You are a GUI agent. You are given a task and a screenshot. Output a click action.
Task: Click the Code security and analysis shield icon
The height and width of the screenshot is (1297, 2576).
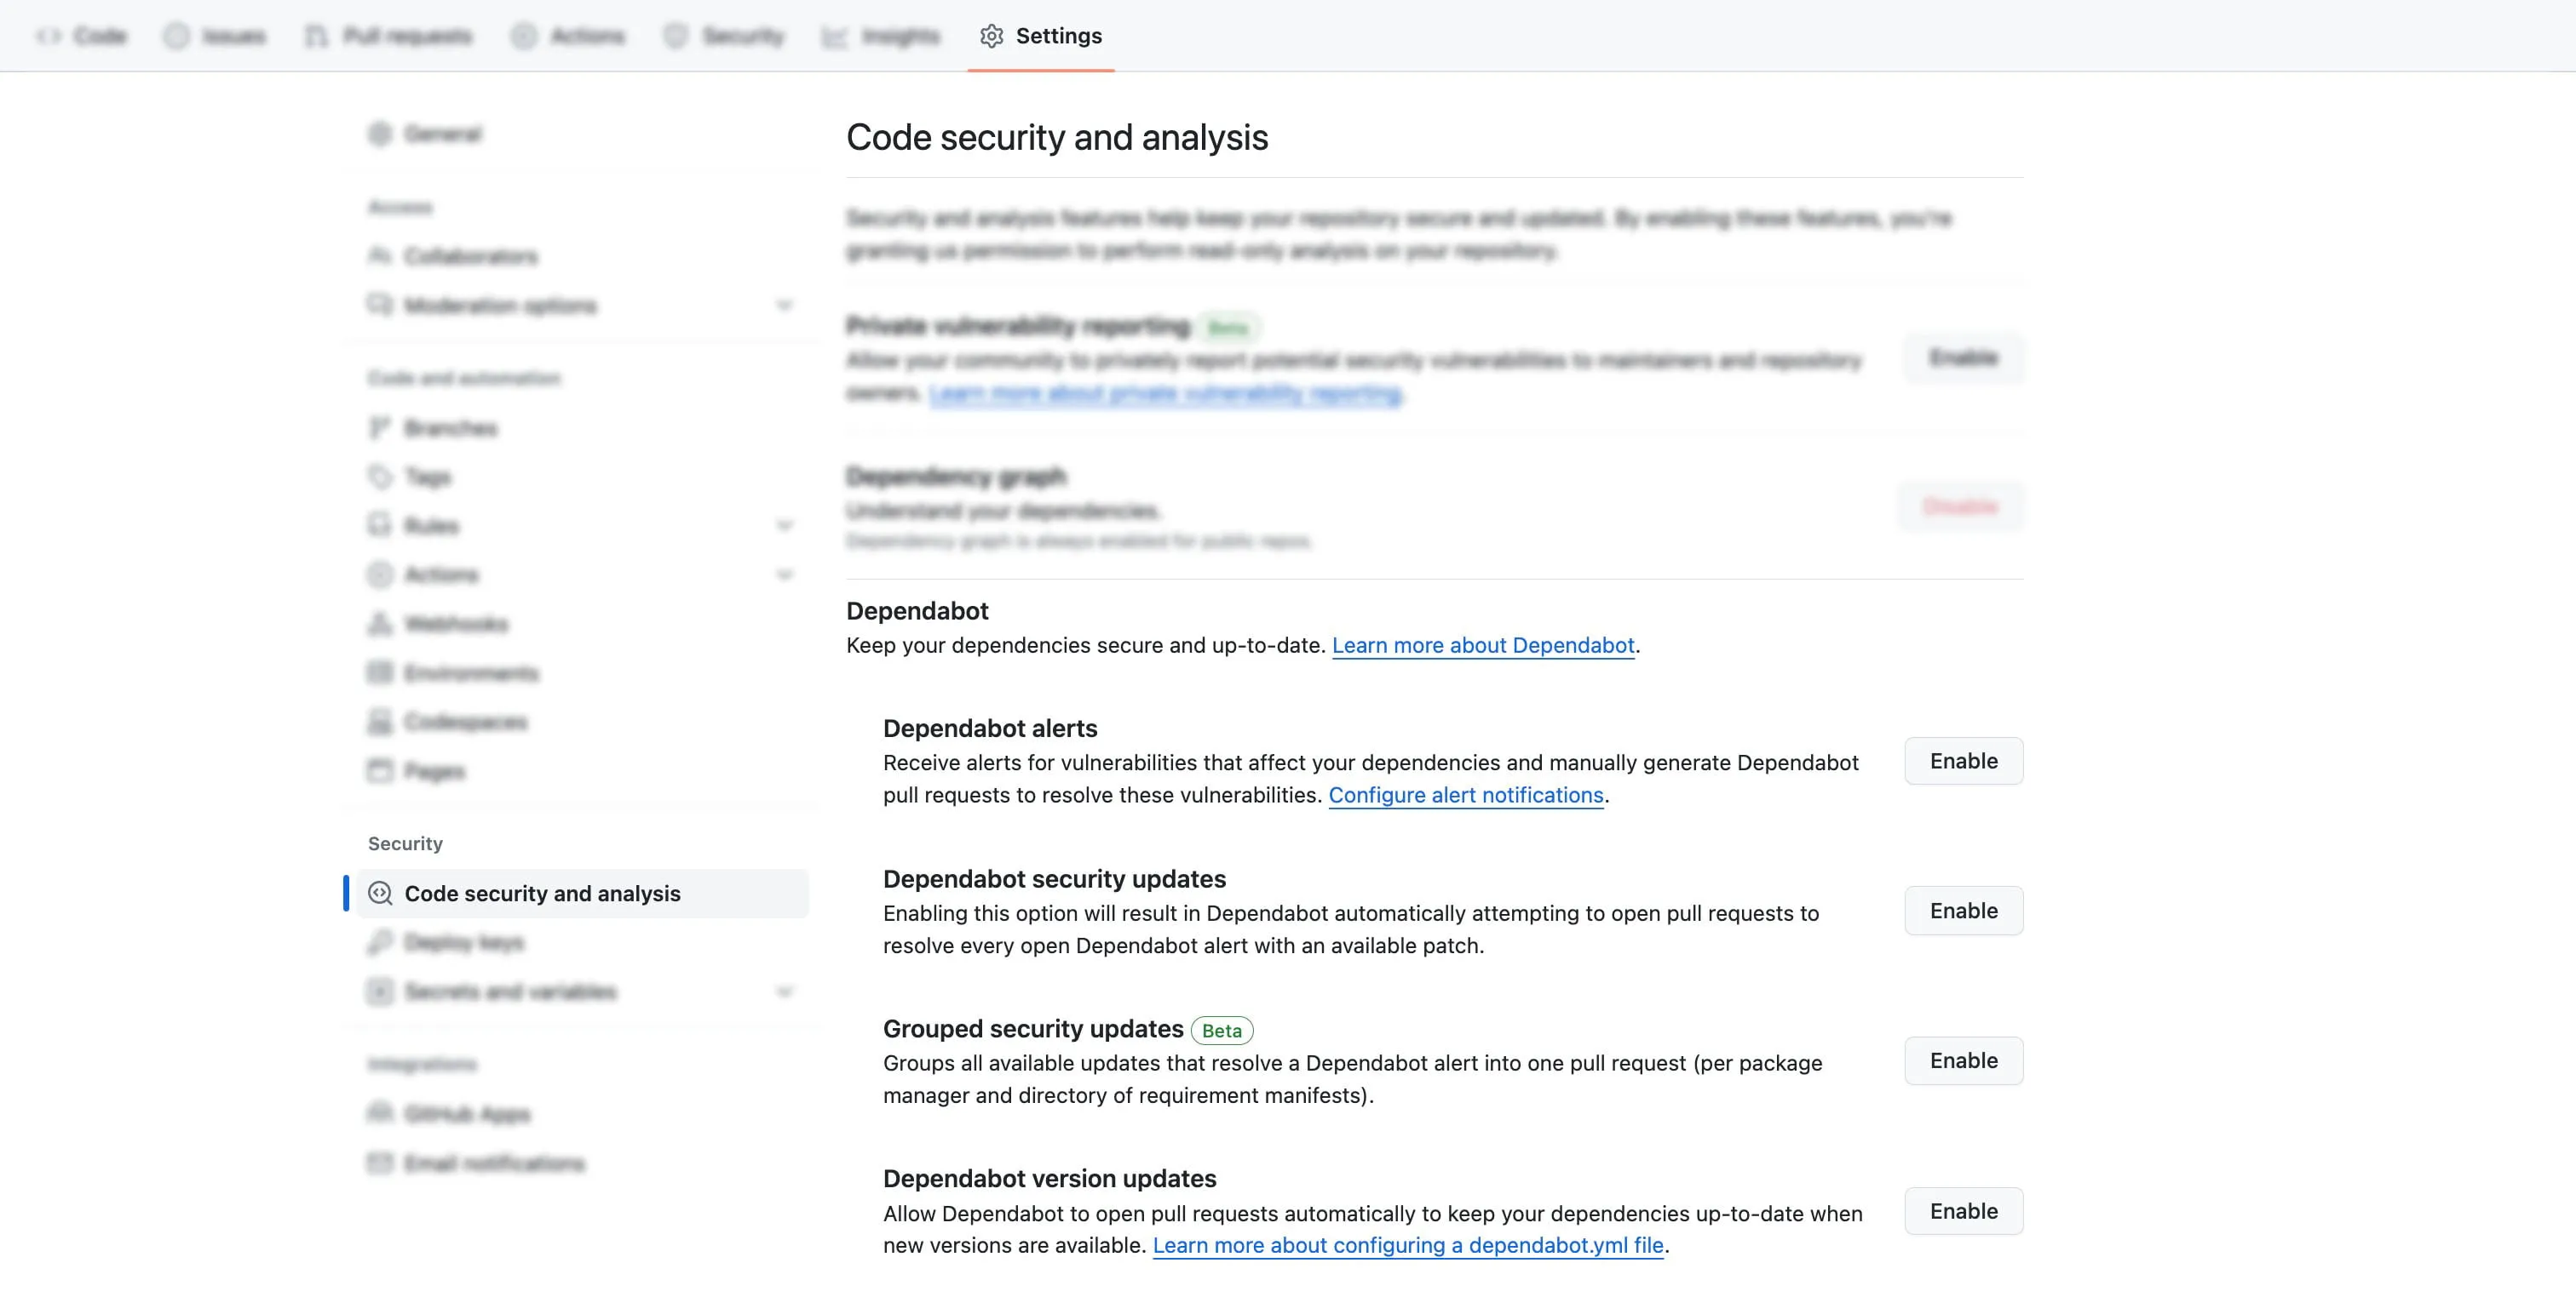(x=380, y=894)
